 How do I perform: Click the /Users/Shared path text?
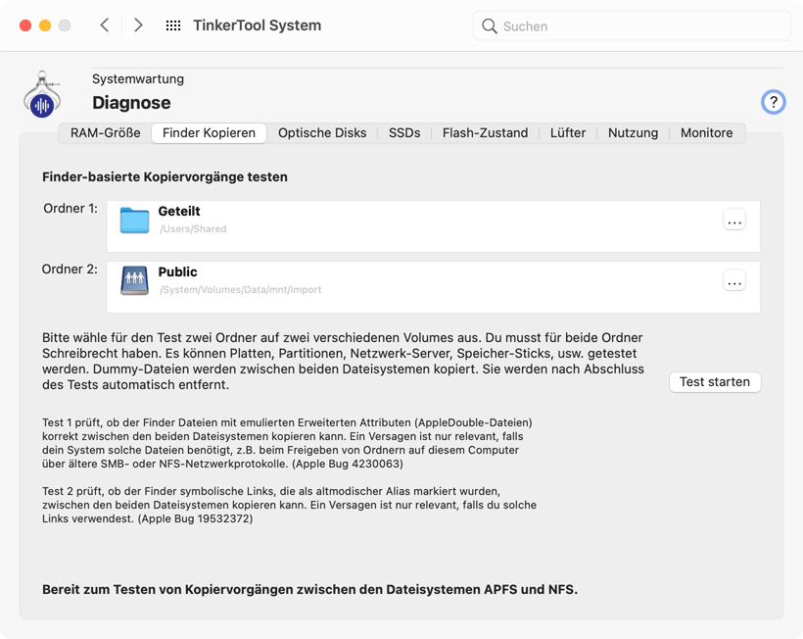tap(193, 229)
